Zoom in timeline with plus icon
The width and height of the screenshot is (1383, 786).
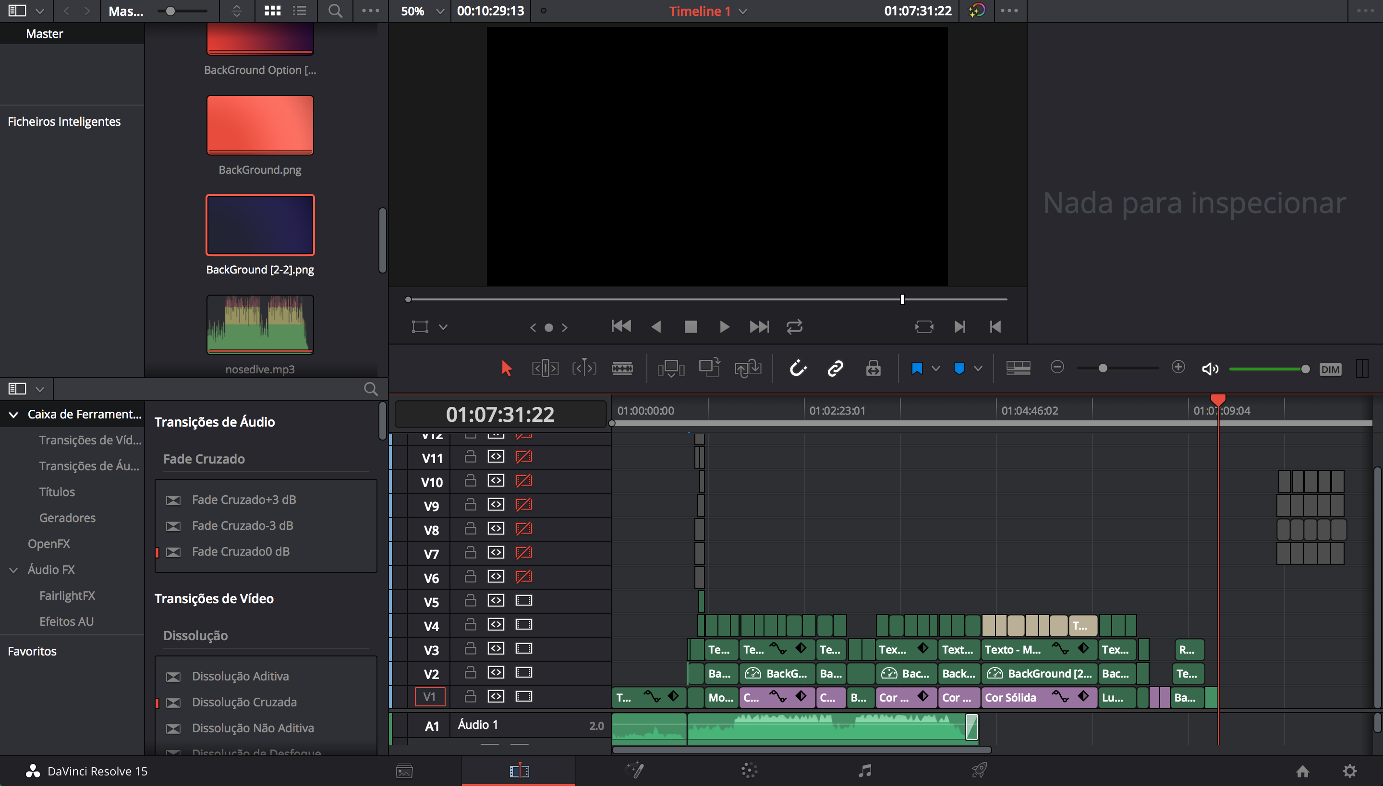1178,367
